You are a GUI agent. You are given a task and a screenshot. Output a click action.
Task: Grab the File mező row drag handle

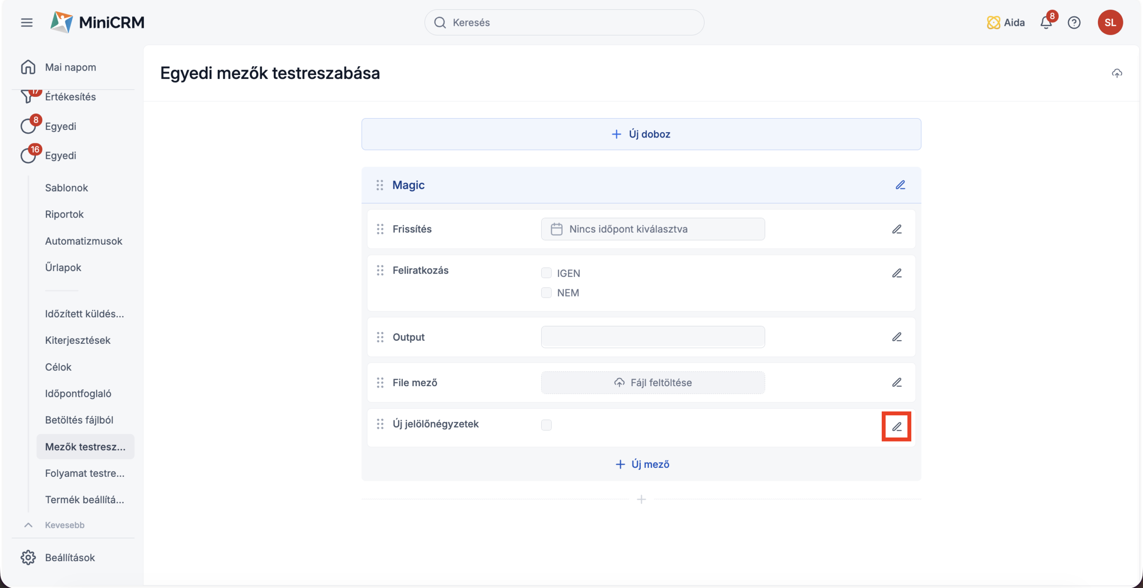click(x=380, y=383)
